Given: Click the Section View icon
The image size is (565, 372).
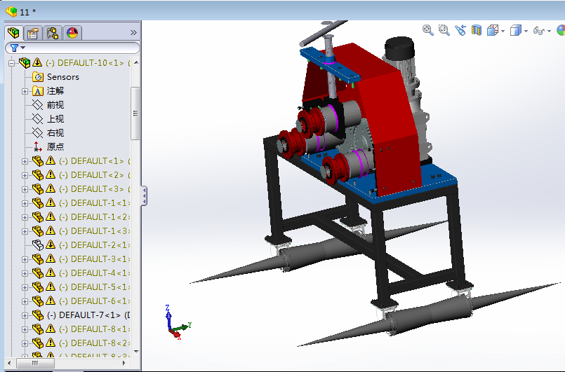Looking at the screenshot, I should point(477,30).
